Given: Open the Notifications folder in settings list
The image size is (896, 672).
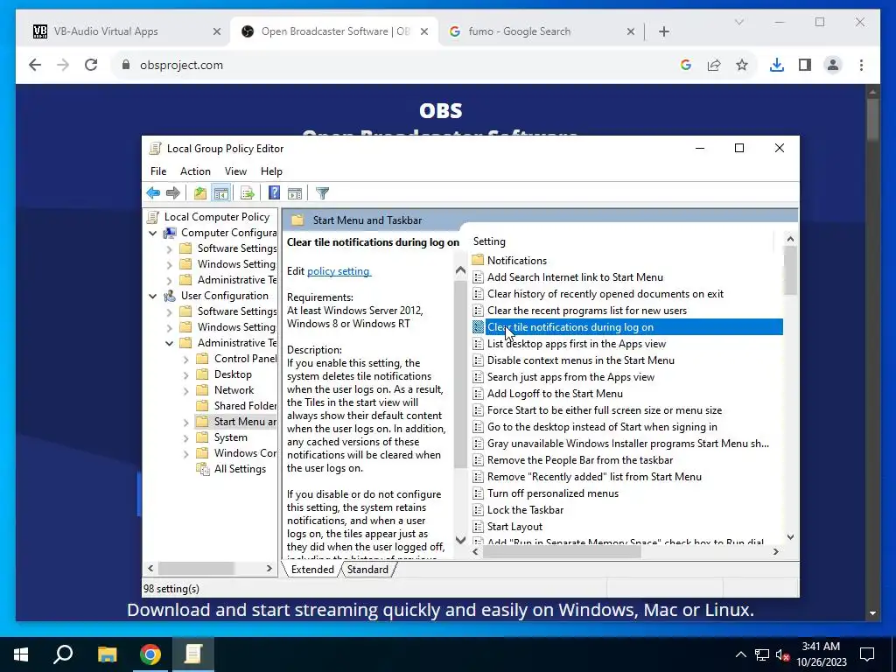Looking at the screenshot, I should (516, 261).
